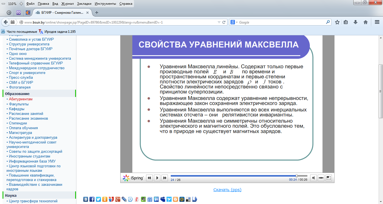Share page on LinkedIn
The image size is (383, 204).
(x=156, y=199)
